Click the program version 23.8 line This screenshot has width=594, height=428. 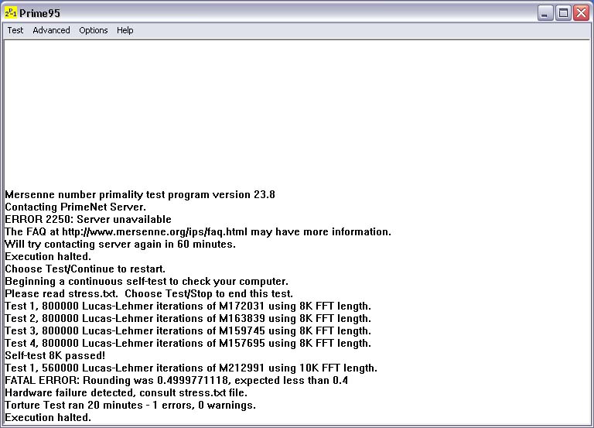(x=140, y=194)
